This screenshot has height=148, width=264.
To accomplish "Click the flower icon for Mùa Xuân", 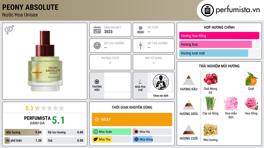I will (x=96, y=132).
